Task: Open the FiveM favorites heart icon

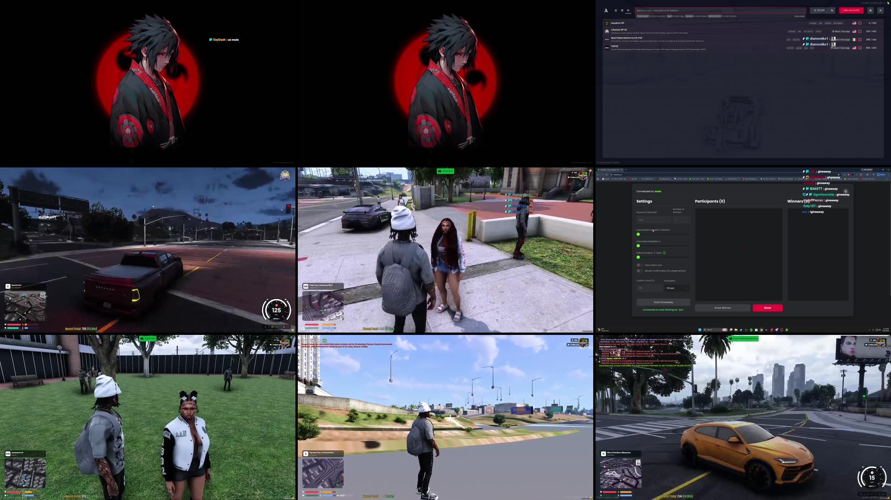Action: tap(628, 10)
